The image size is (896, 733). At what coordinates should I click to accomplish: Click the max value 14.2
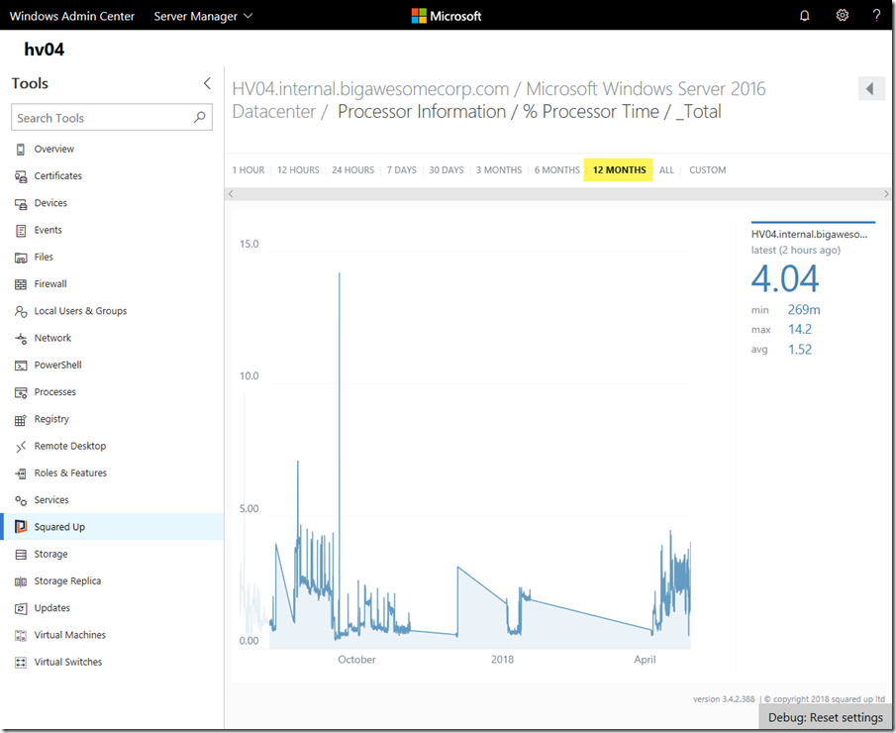click(x=800, y=329)
